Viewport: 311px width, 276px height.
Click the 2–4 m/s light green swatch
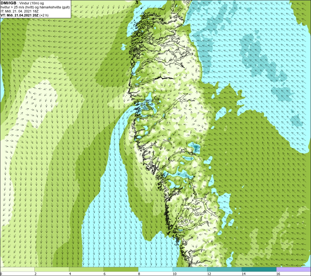pyautogui.click(x=52, y=269)
